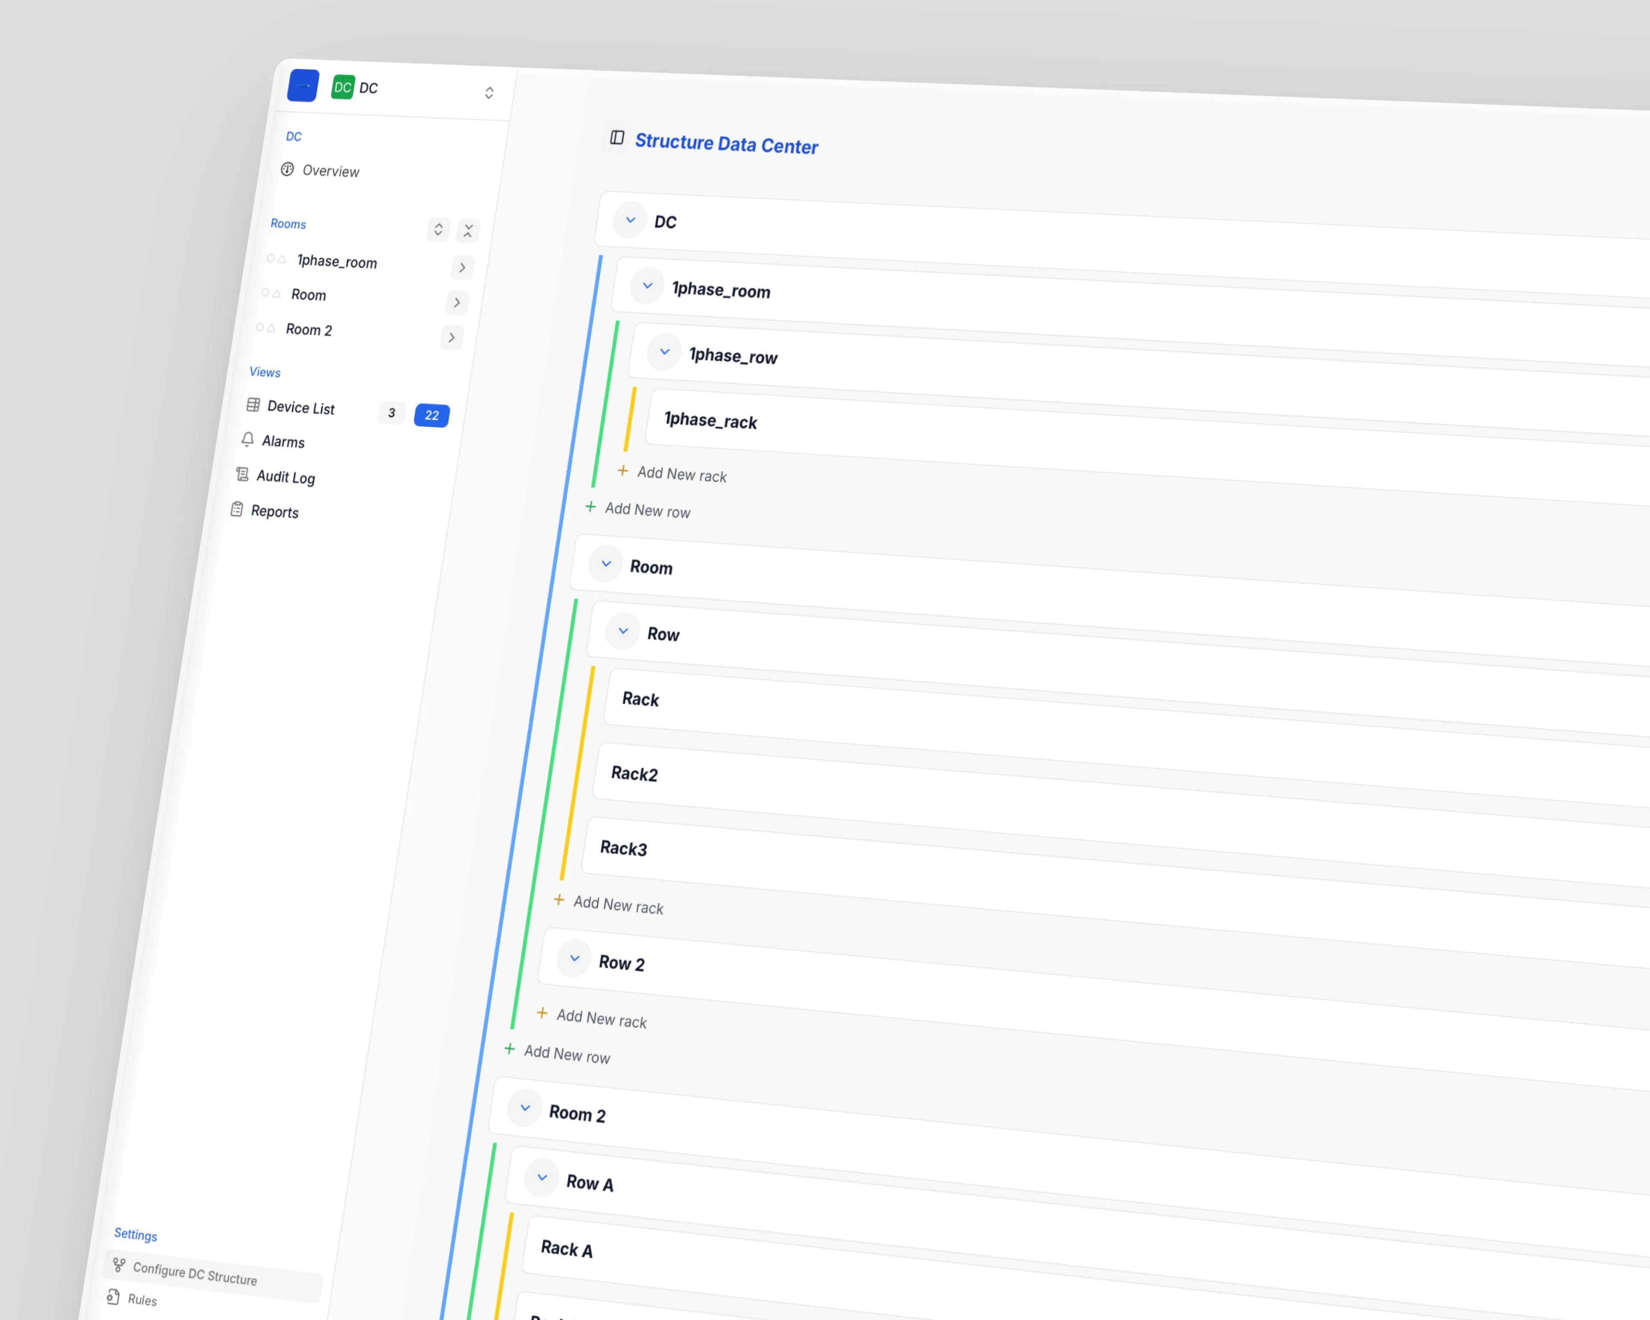The height and width of the screenshot is (1320, 1650).
Task: Click the Settings section header
Action: tap(135, 1234)
